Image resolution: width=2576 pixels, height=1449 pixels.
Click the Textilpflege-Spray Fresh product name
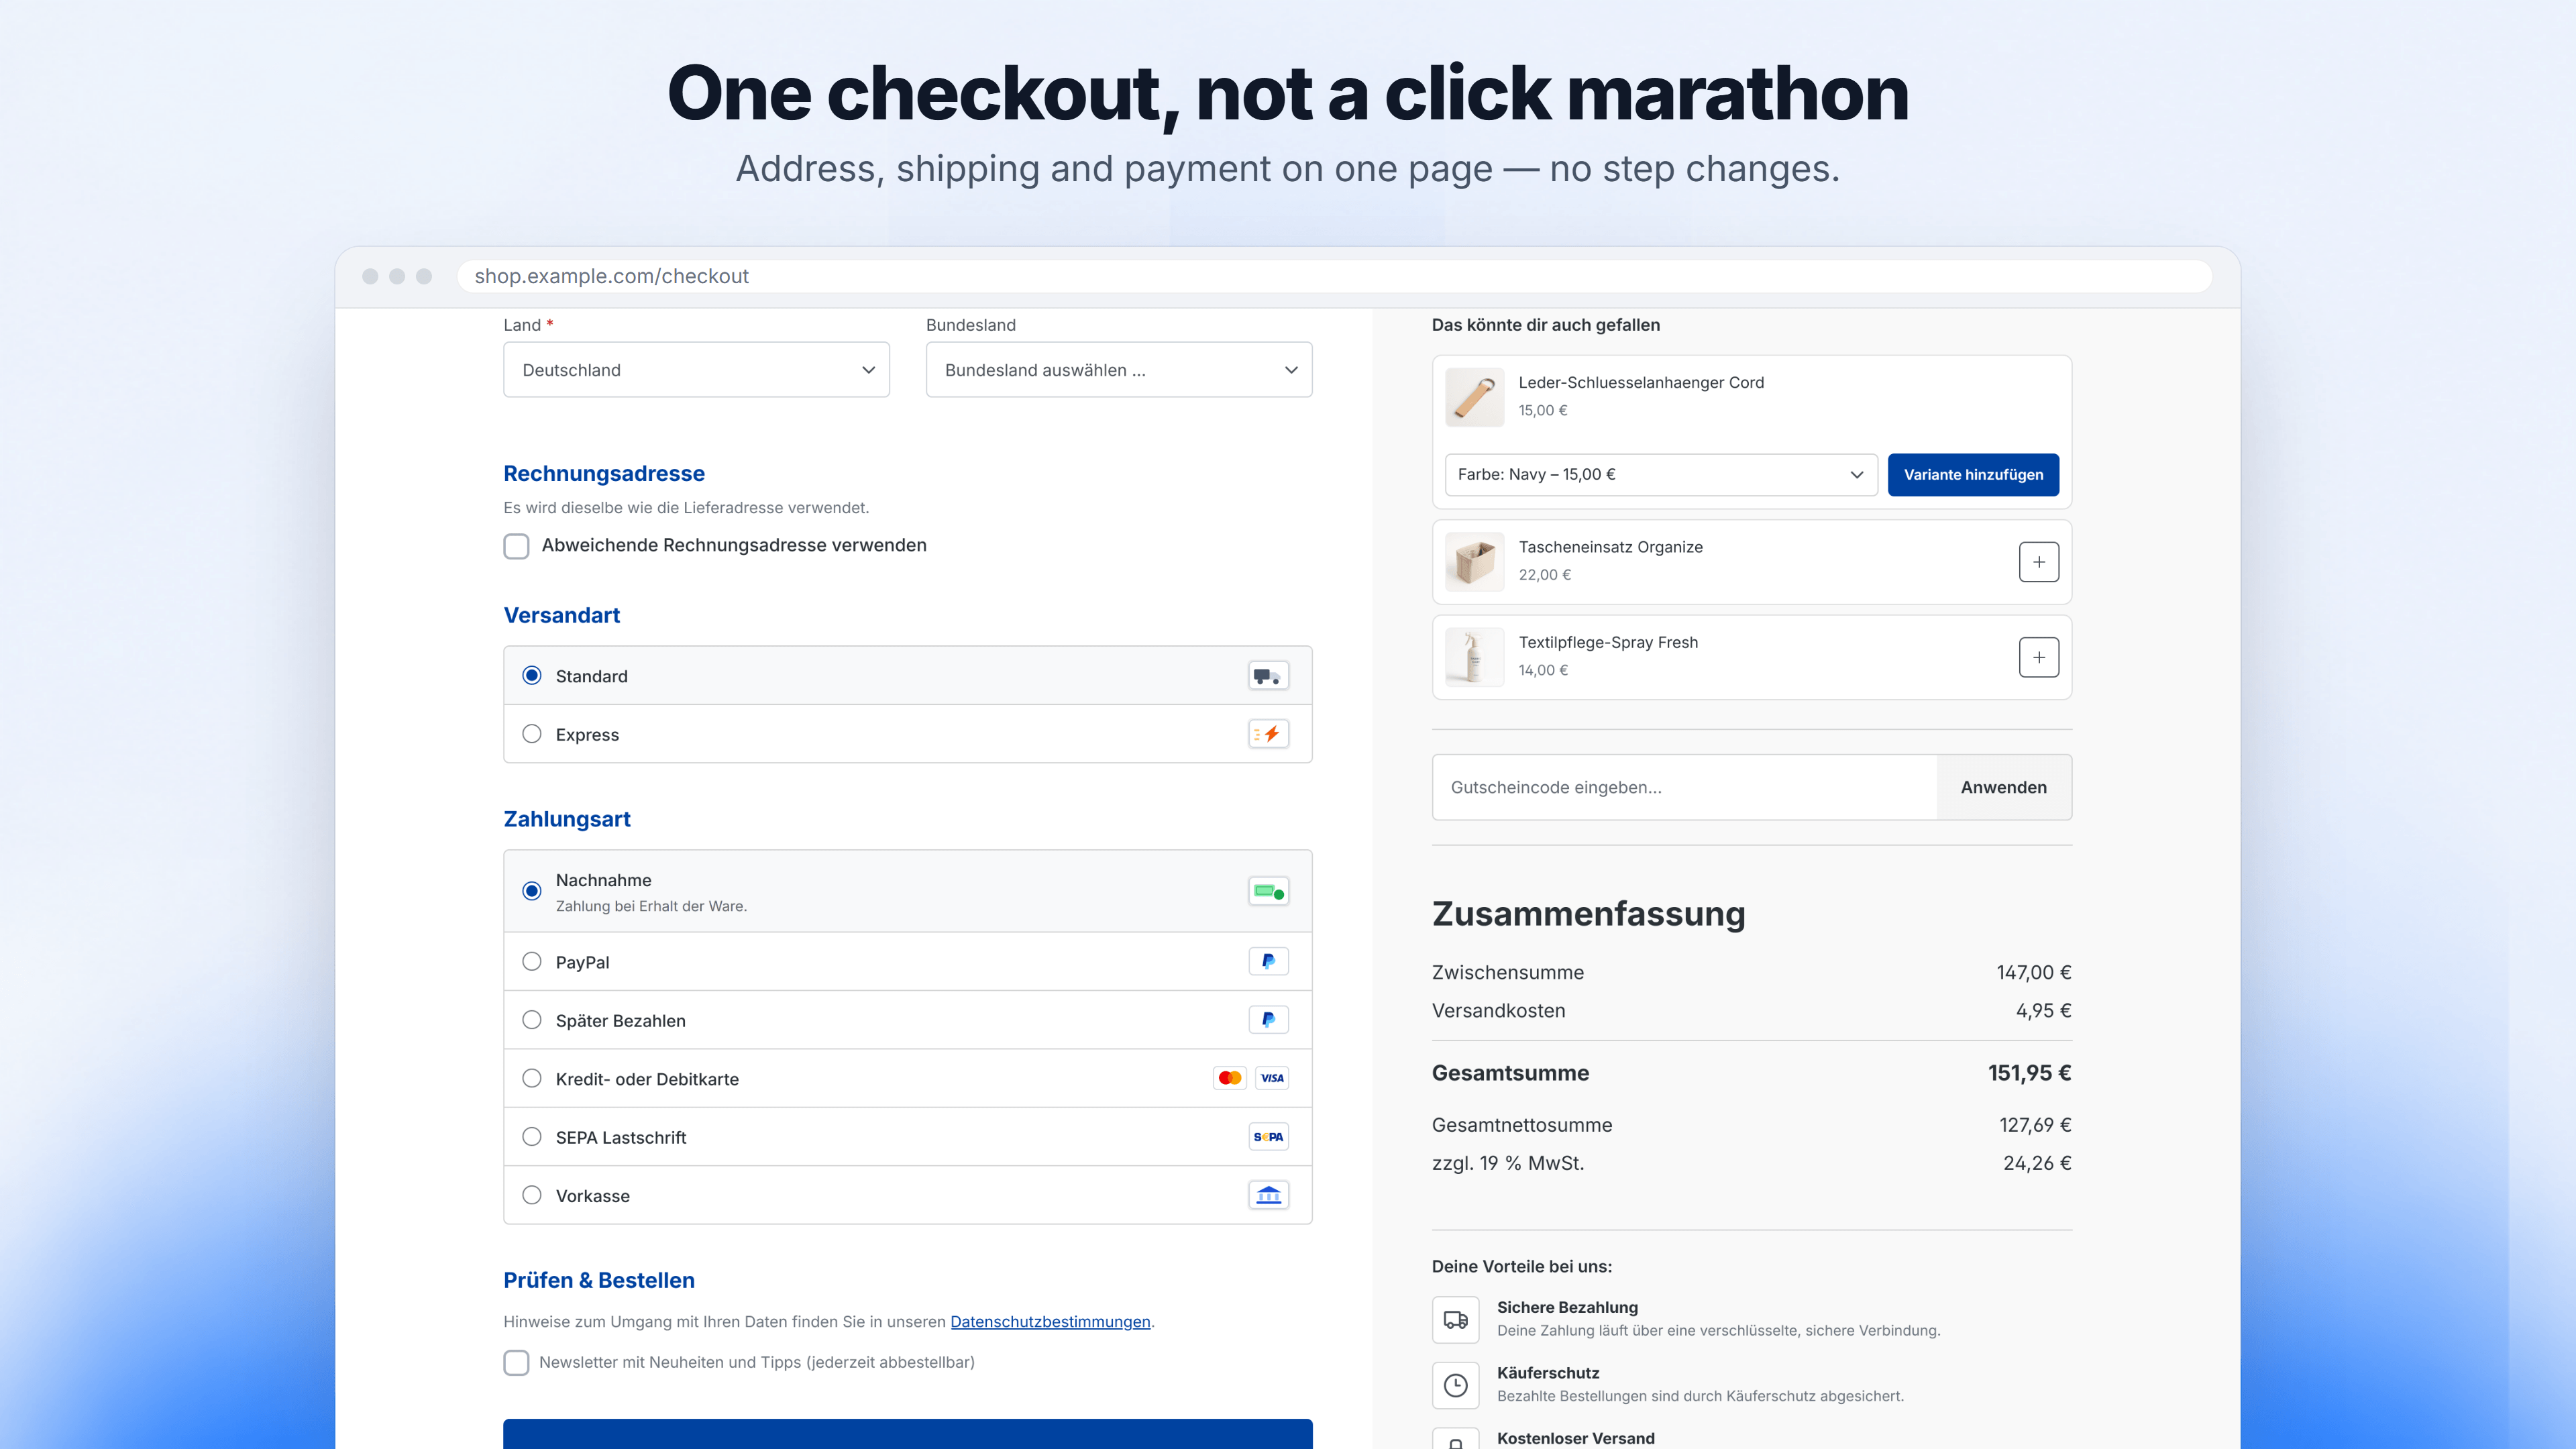point(1608,643)
